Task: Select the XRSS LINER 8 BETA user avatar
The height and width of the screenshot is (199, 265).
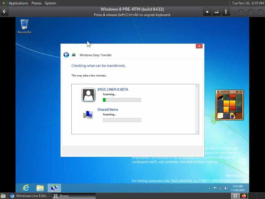Action: pyautogui.click(x=88, y=95)
